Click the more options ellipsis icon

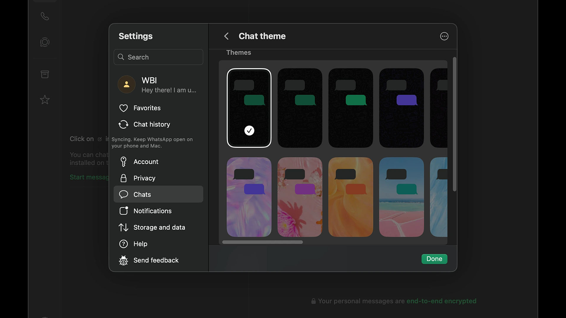point(444,36)
